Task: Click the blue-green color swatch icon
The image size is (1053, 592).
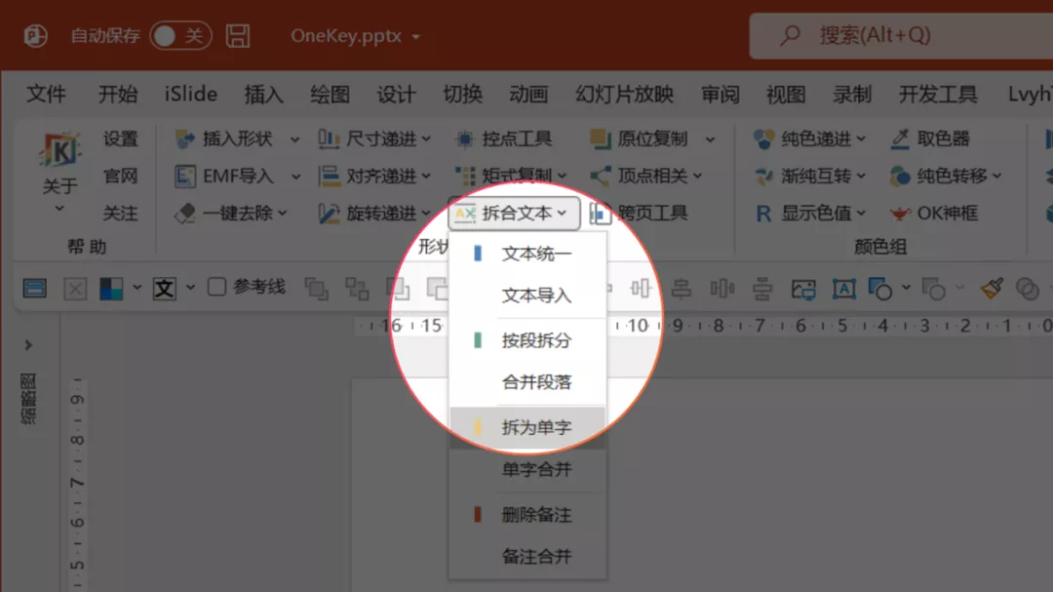Action: point(111,289)
